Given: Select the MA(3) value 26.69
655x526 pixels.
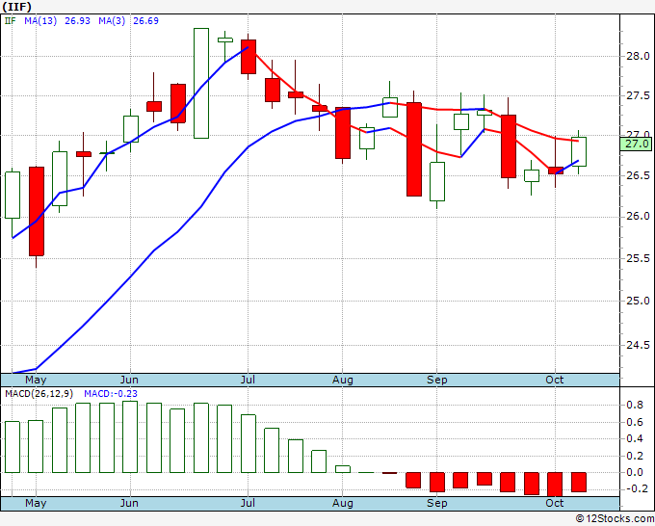Looking at the screenshot, I should point(145,21).
